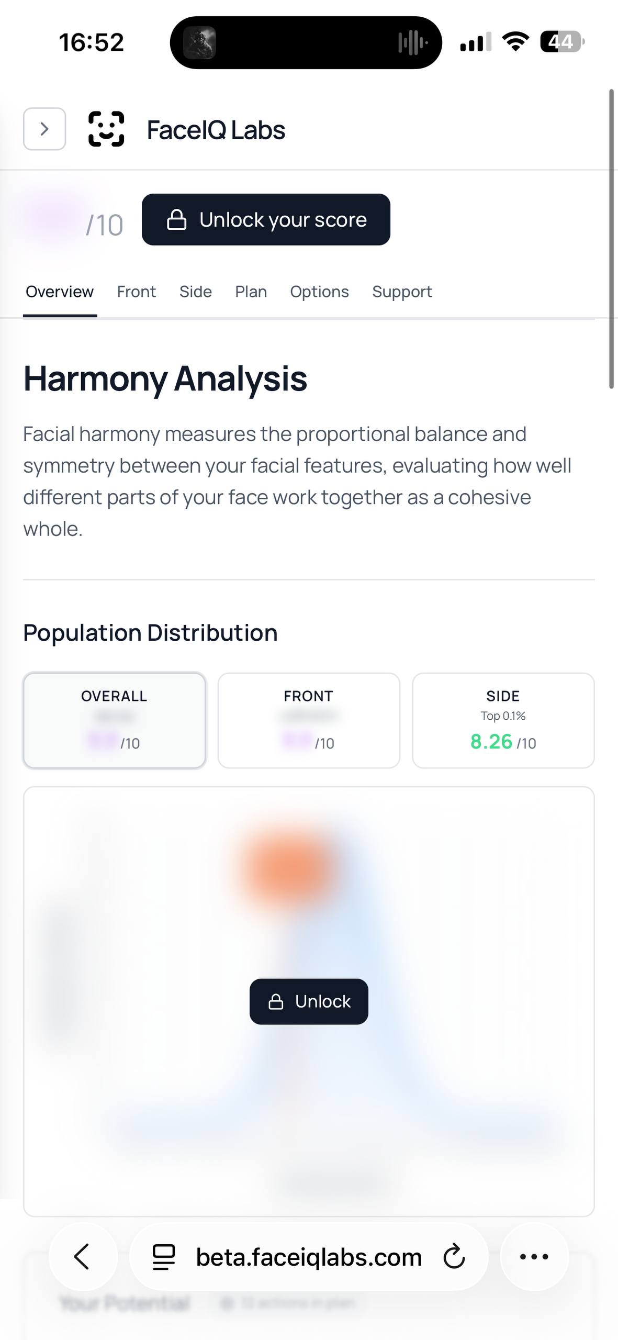
Task: Select the OVERALL distribution card
Action: point(114,720)
